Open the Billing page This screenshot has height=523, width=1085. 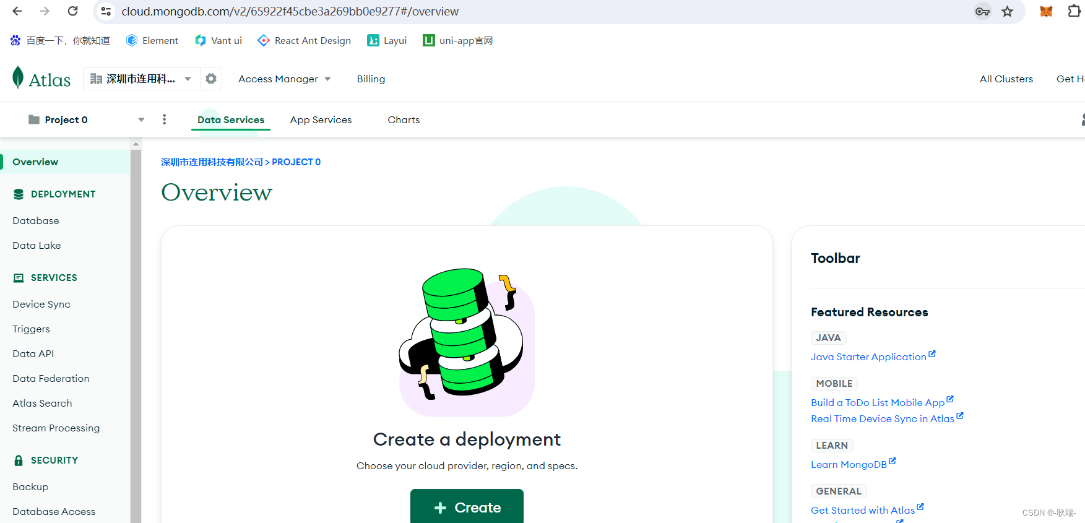371,79
